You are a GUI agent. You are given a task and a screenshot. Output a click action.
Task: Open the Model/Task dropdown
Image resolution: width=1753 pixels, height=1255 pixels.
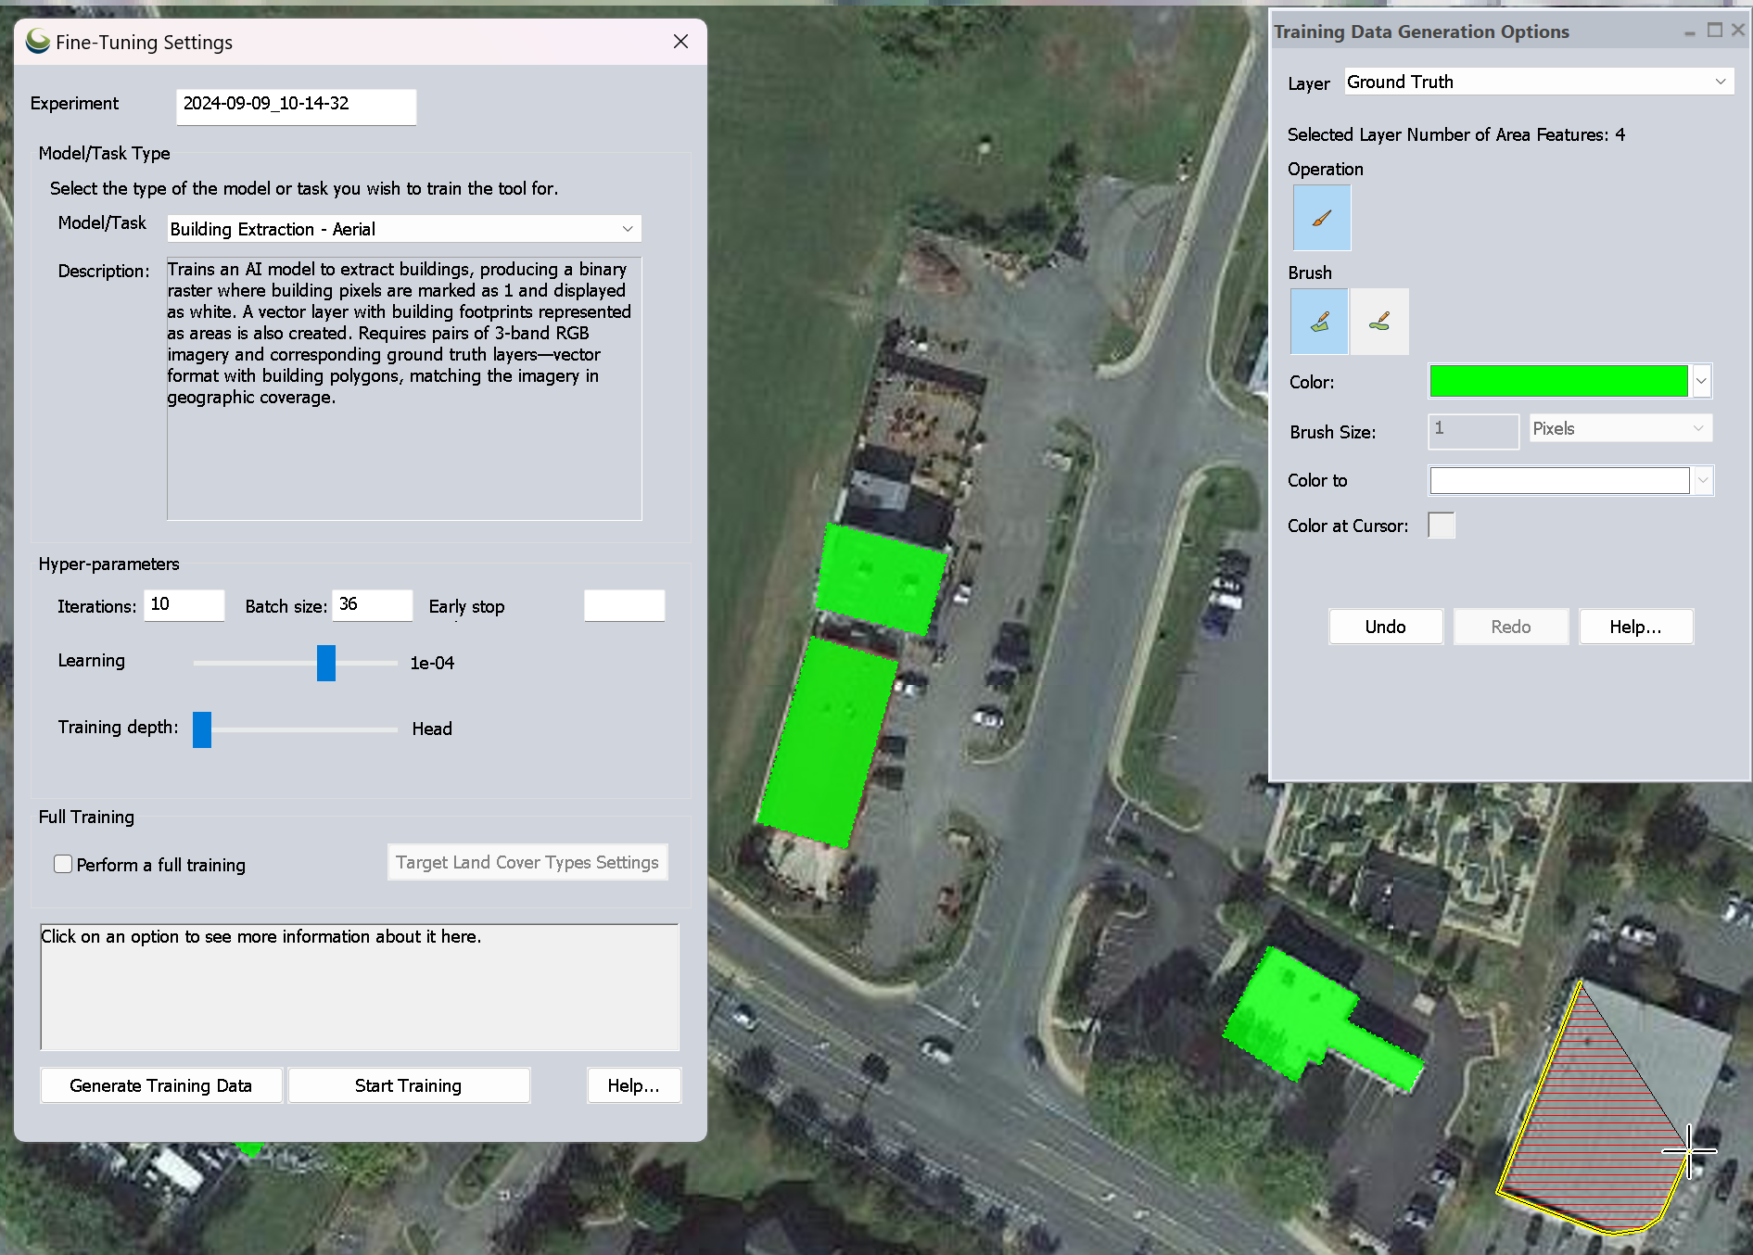(x=404, y=229)
